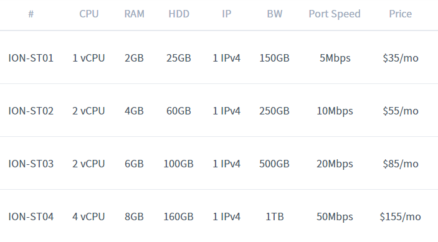The height and width of the screenshot is (242, 438).
Task: Click the Port Speed column header
Action: click(335, 14)
